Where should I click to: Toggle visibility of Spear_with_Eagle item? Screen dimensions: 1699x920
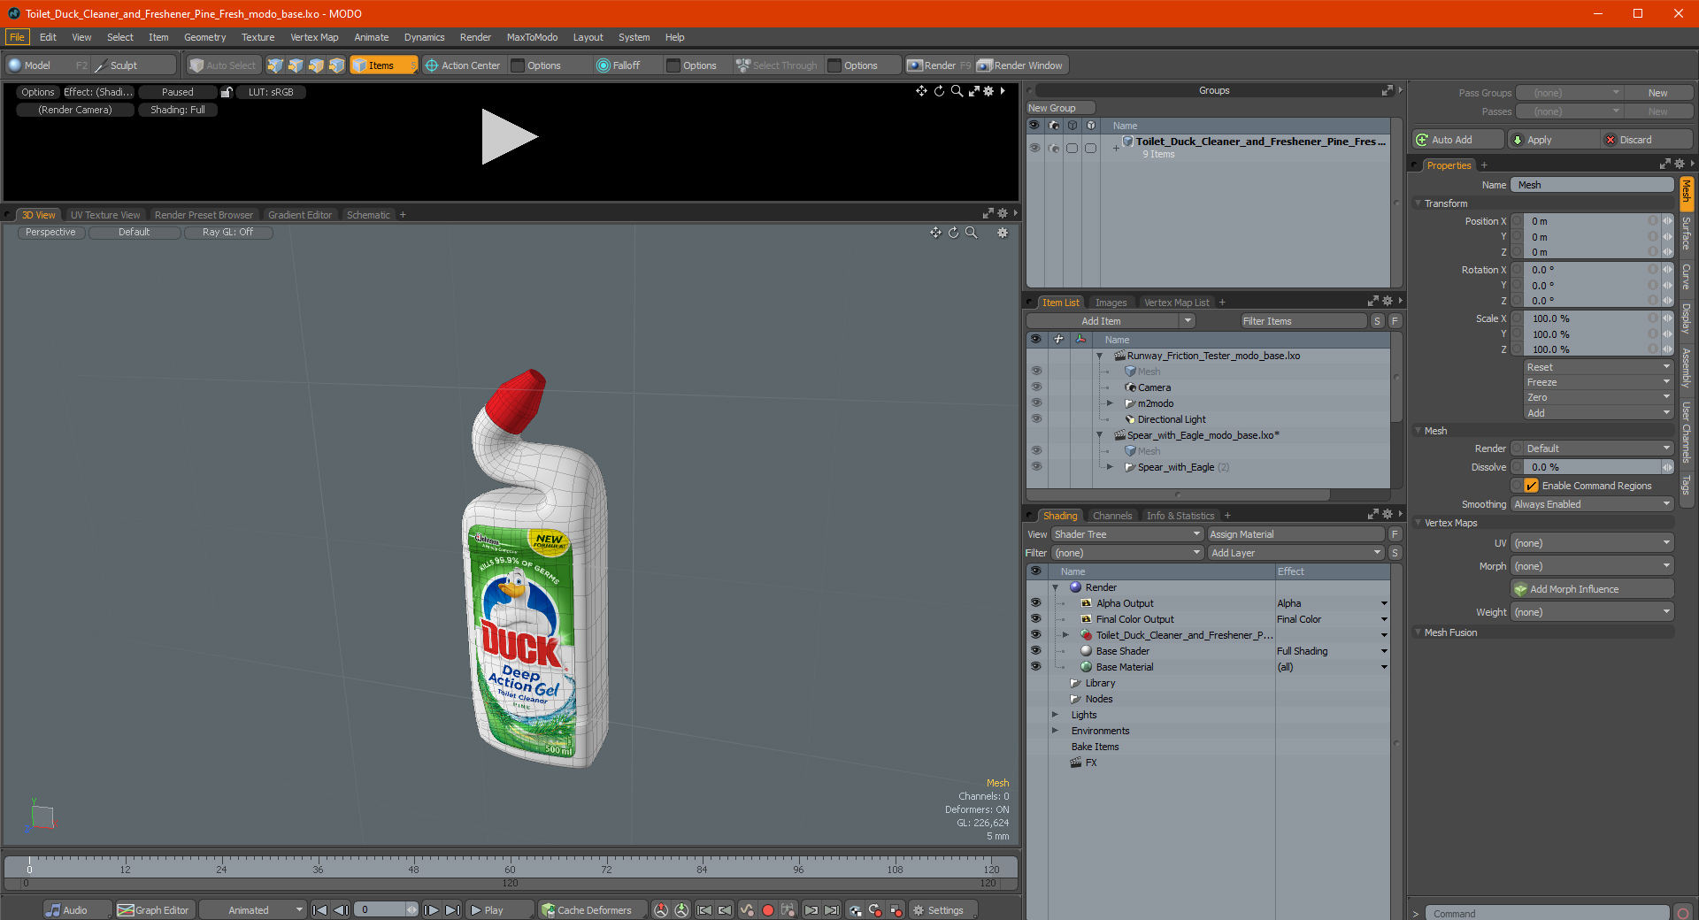(1036, 467)
